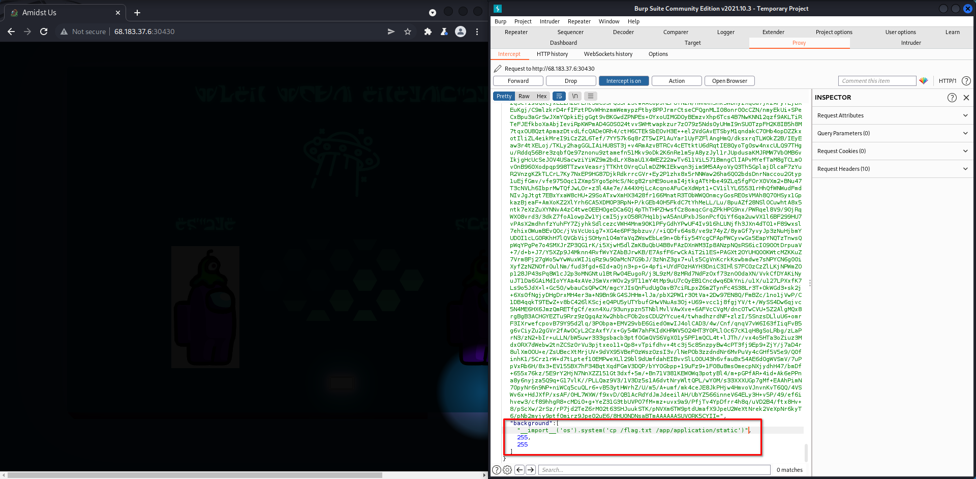The height and width of the screenshot is (479, 976).
Task: Close the Inspector panel
Action: 966,98
